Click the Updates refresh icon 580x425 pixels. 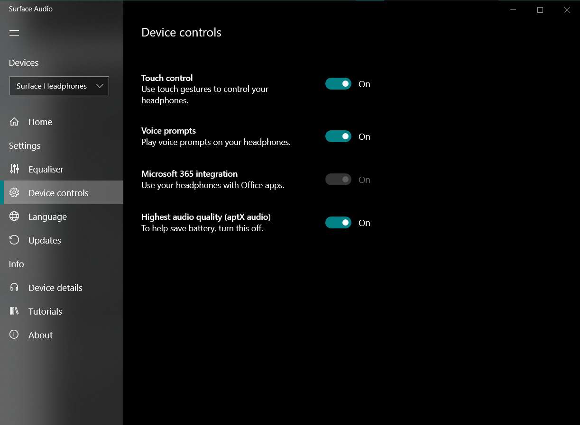14,240
